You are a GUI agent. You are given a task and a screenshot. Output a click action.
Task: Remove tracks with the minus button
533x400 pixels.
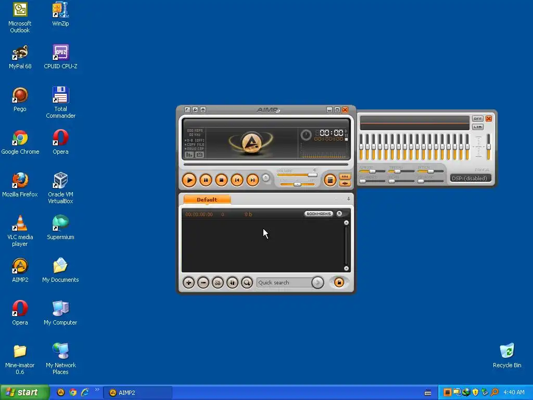(x=204, y=282)
